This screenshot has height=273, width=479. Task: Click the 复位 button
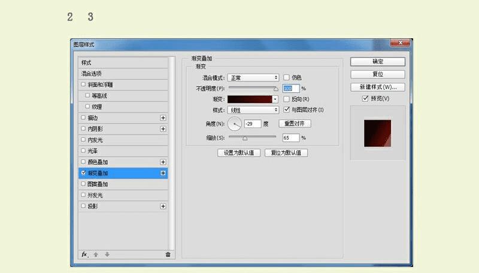(378, 74)
